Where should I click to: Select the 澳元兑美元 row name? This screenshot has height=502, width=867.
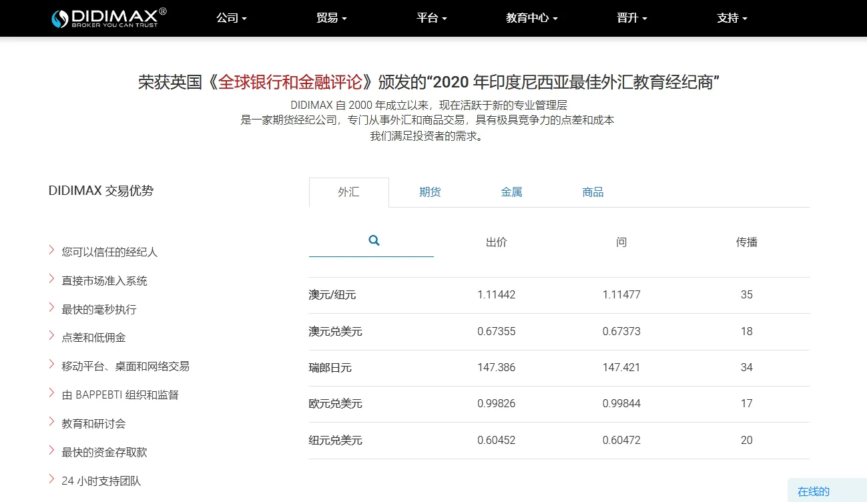click(x=336, y=331)
